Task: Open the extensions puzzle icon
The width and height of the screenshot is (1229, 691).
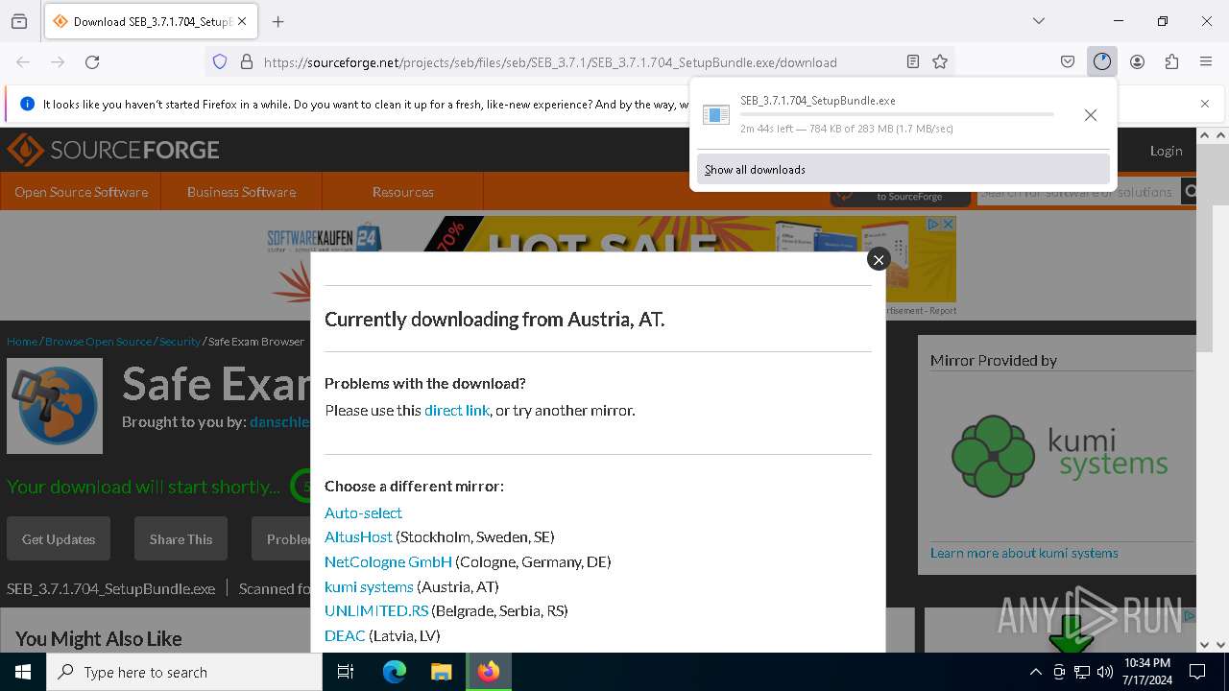Action: 1171,61
